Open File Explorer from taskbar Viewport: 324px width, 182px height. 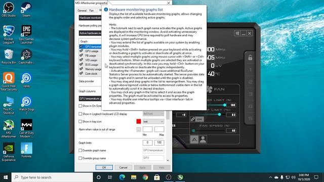click(x=134, y=177)
